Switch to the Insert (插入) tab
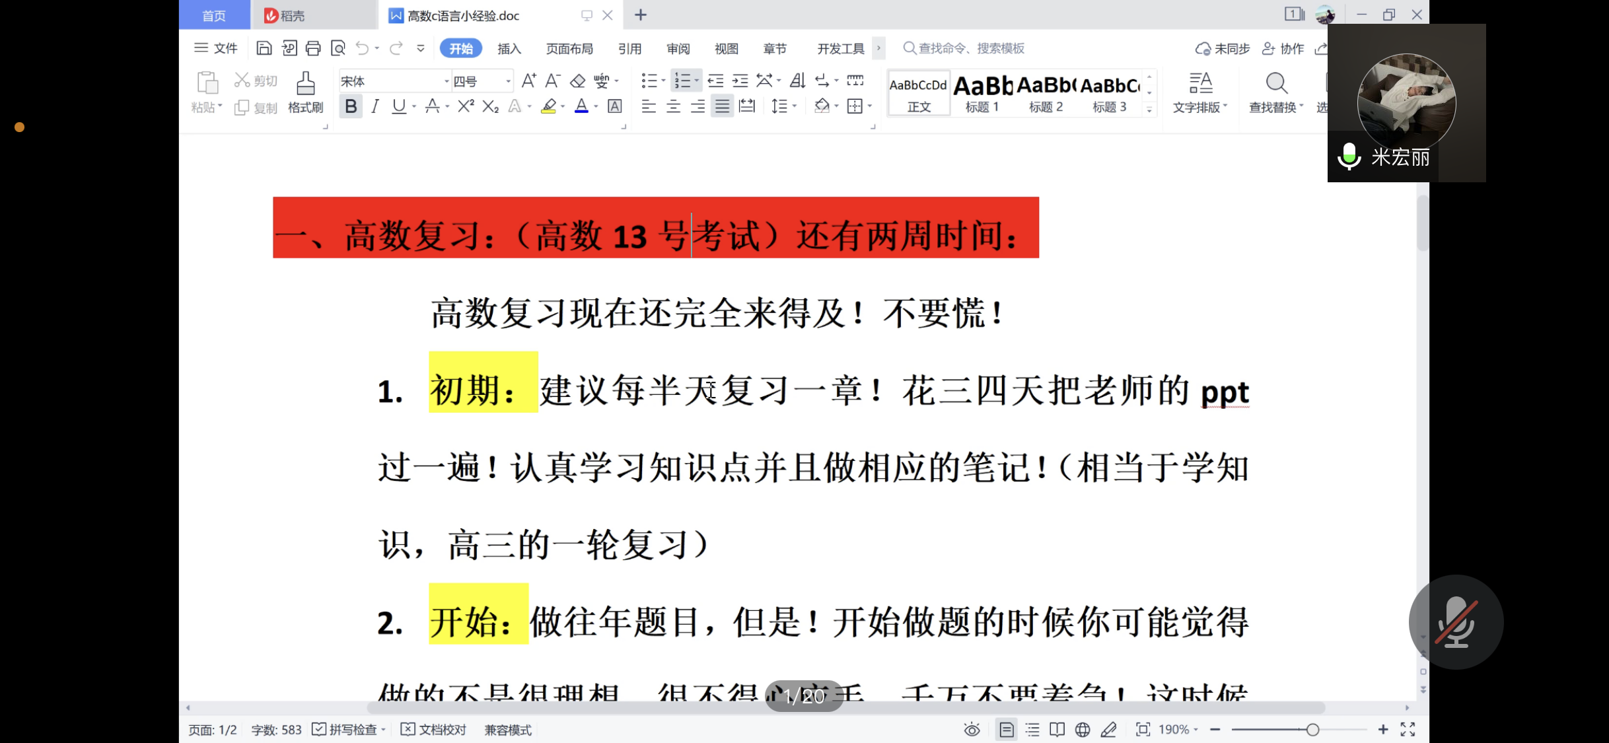Viewport: 1609px width, 743px height. coord(509,49)
